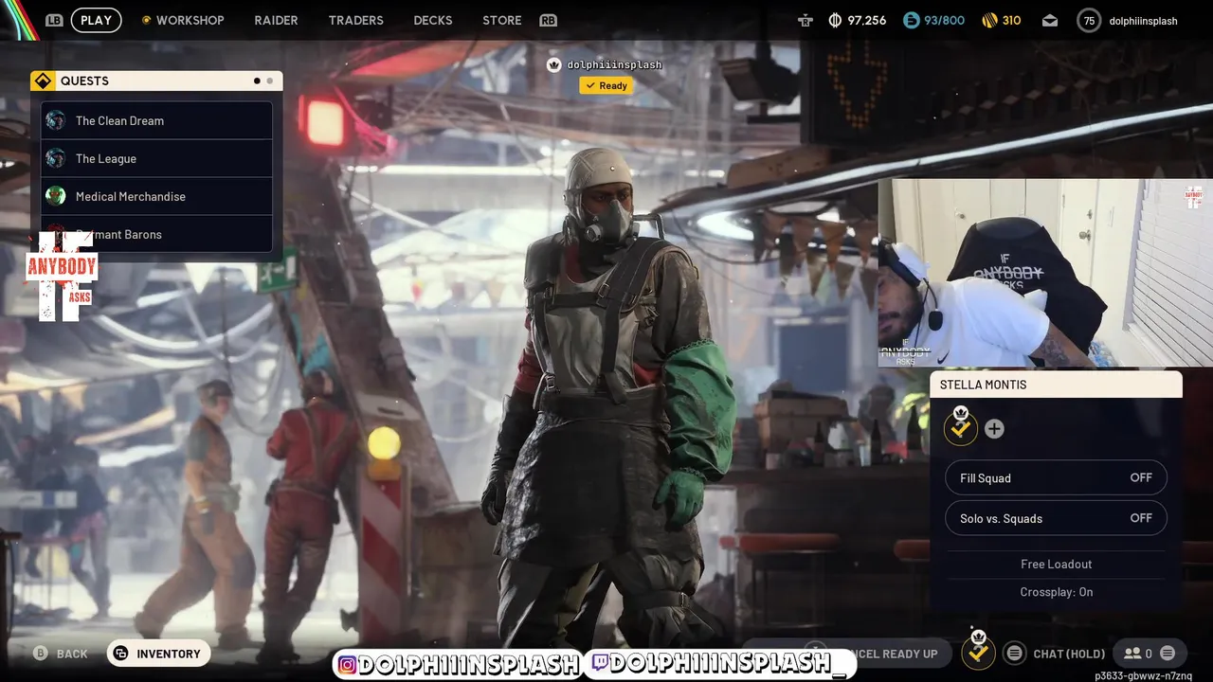Add a squad member with plus icon
The image size is (1213, 682).
point(994,429)
